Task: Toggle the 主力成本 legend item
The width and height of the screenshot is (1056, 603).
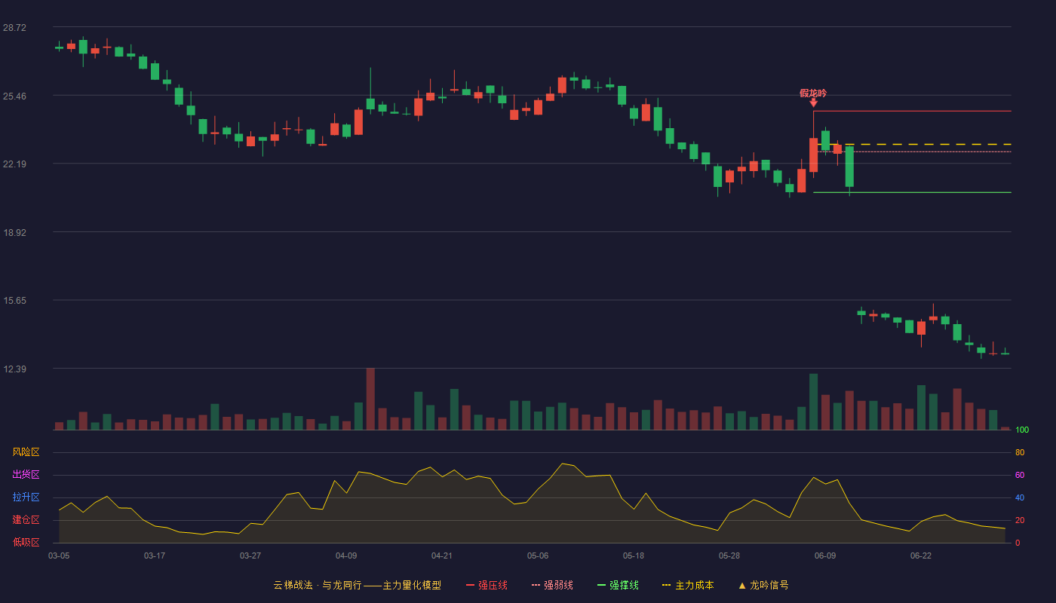Action: point(688,585)
